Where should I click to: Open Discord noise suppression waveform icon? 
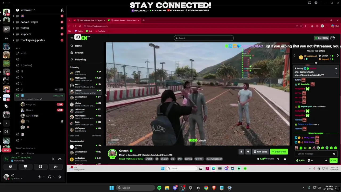click(53, 159)
